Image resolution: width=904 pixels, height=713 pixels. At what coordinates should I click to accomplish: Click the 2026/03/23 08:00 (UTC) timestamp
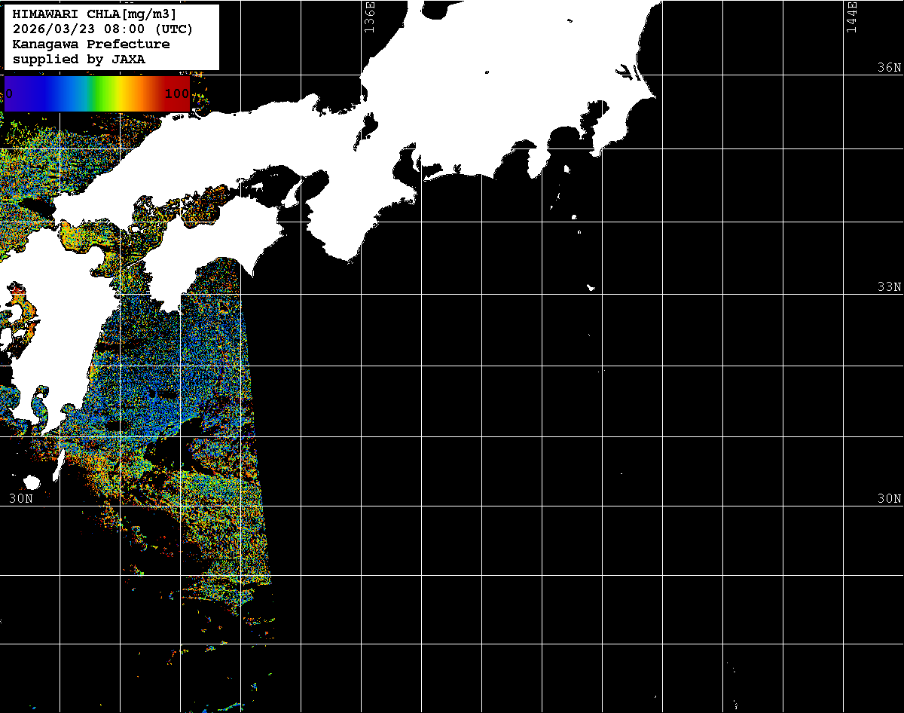(x=102, y=29)
